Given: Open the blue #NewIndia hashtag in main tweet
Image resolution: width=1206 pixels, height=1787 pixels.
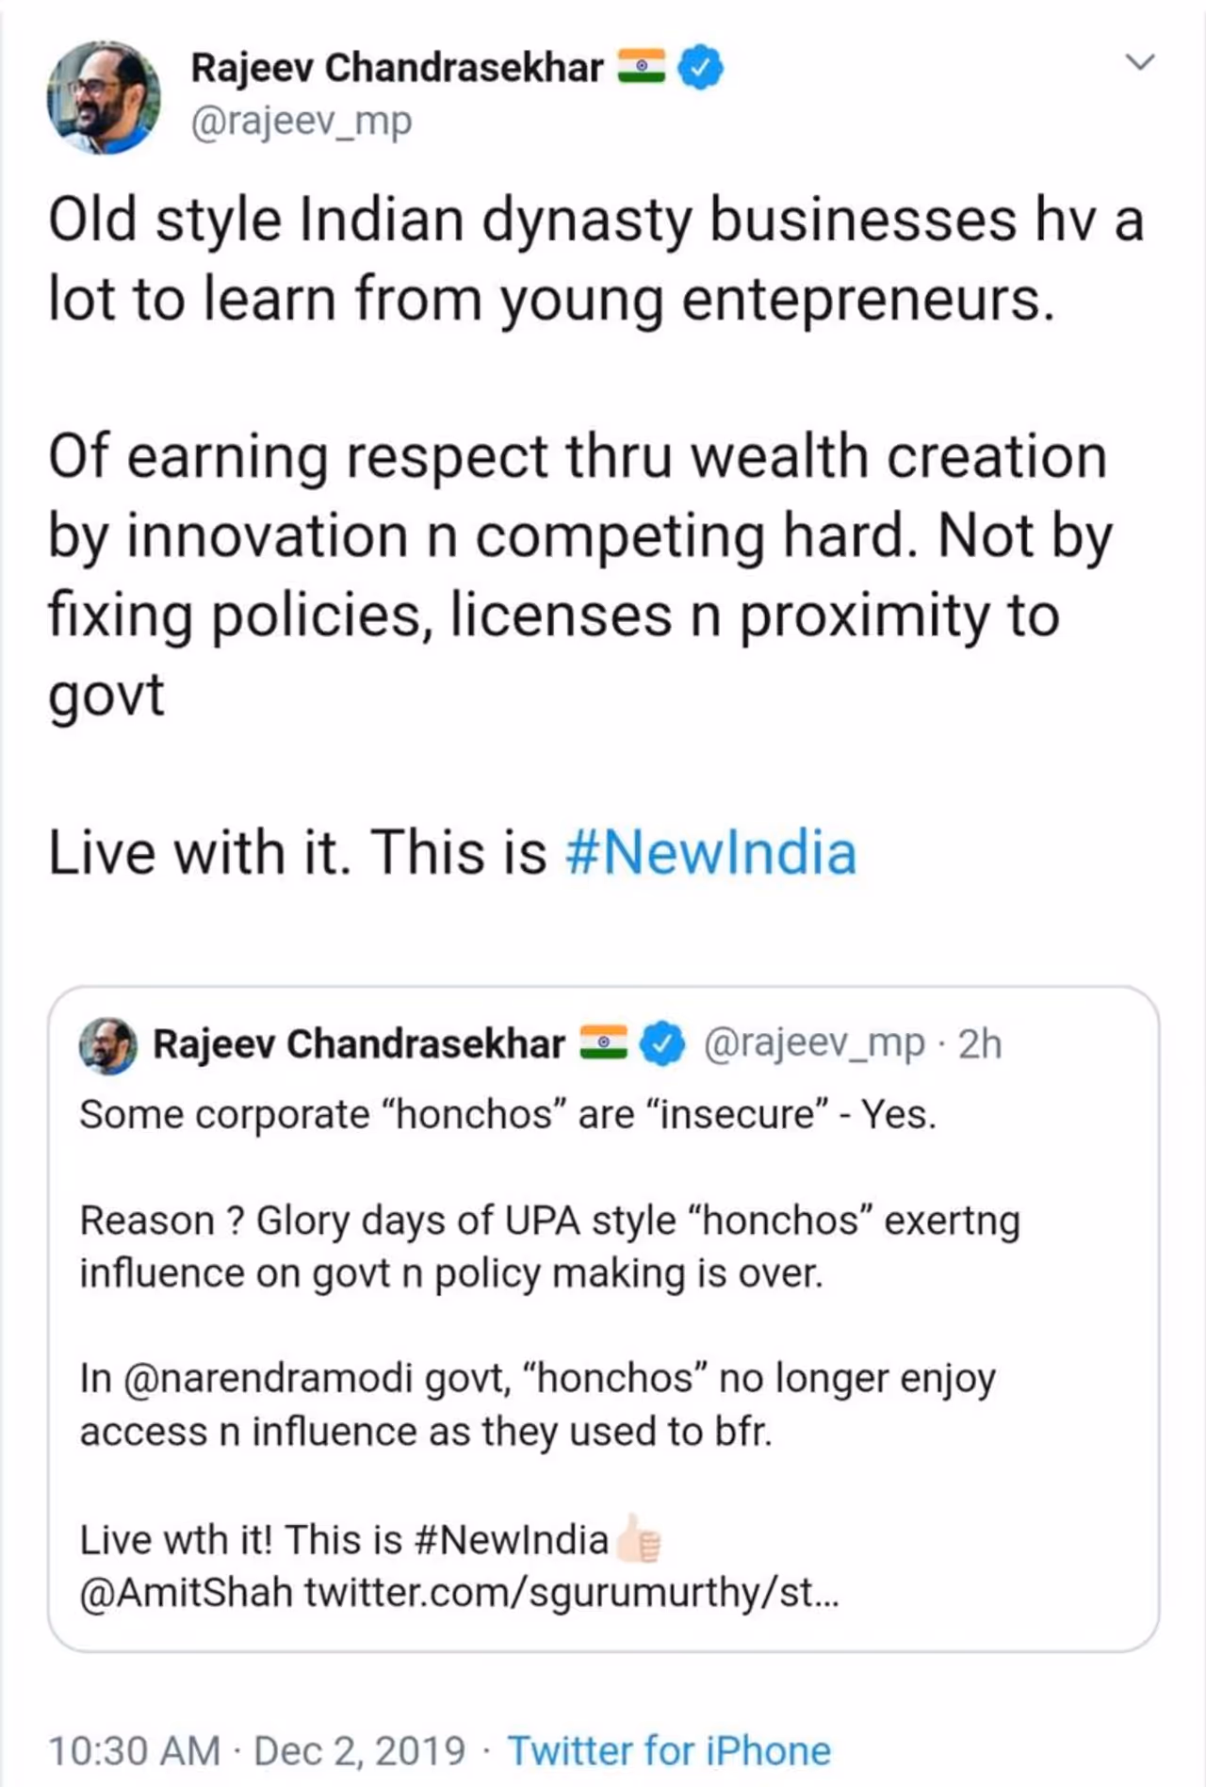Looking at the screenshot, I should click(x=710, y=853).
